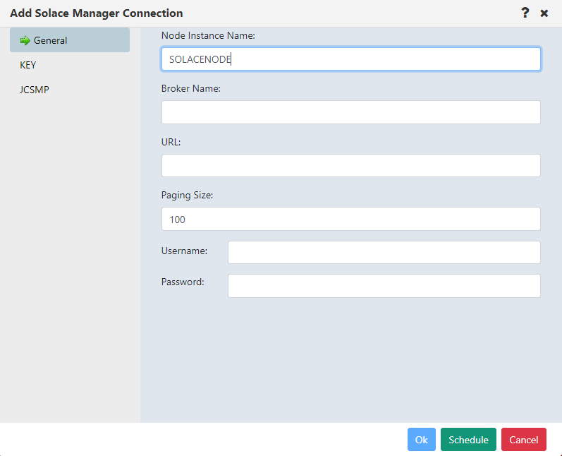Click the Password input box
Screen dimensions: 562x456
pyautogui.click(x=384, y=286)
